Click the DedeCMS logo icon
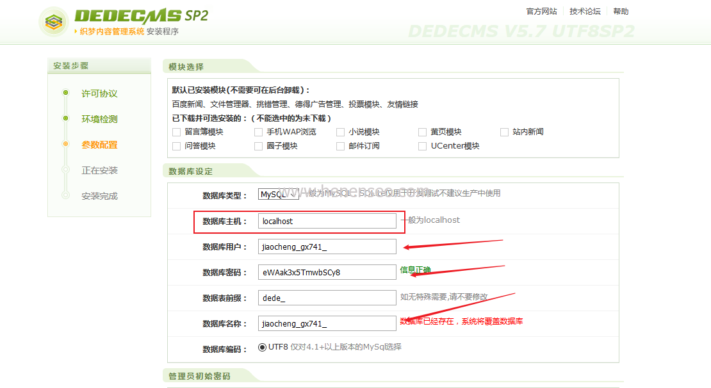 (54, 21)
